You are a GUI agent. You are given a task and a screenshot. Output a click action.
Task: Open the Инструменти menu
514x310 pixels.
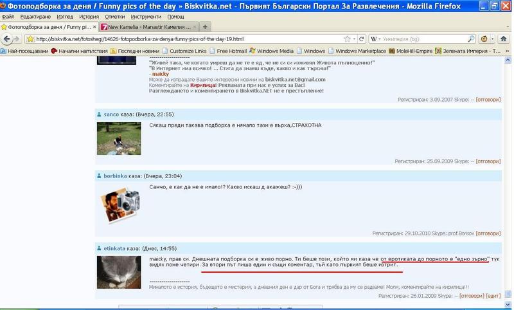(x=146, y=17)
